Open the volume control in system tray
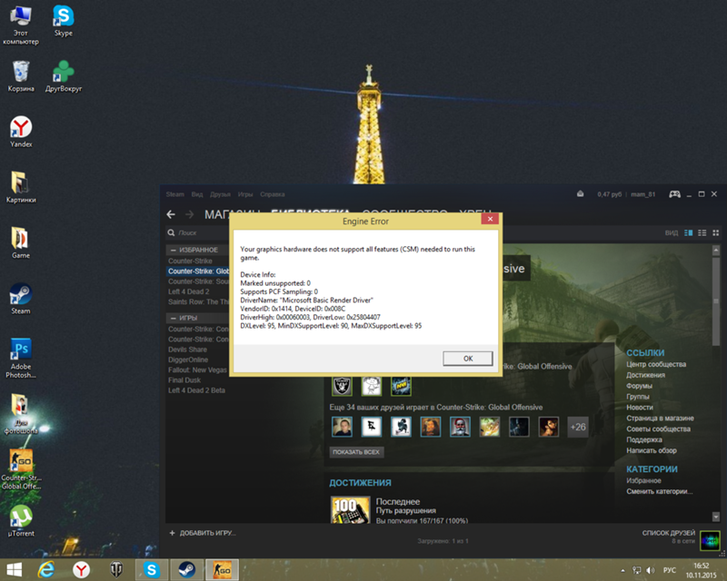 point(650,570)
